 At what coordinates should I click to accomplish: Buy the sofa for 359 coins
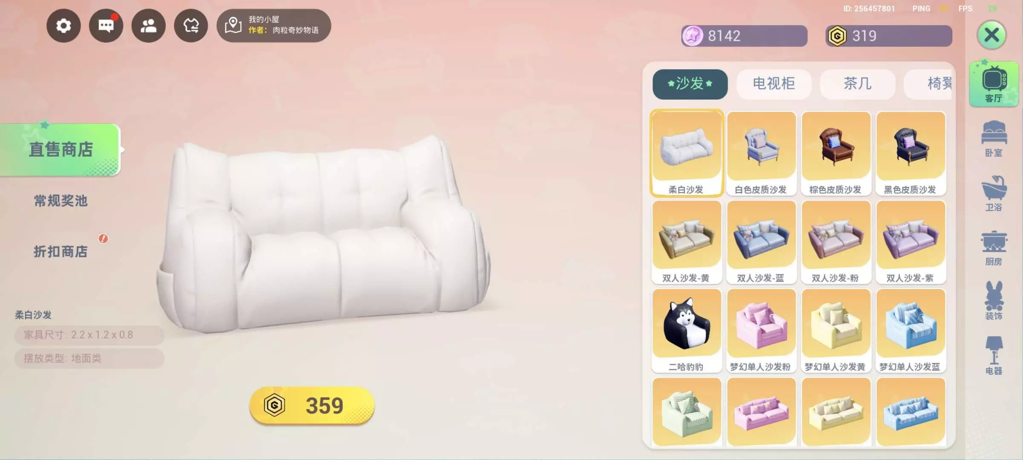coord(312,405)
